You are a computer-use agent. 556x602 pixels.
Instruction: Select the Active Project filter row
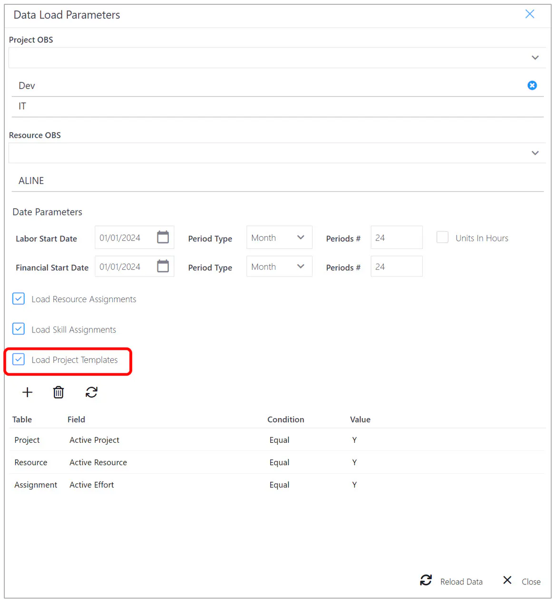[x=277, y=440]
